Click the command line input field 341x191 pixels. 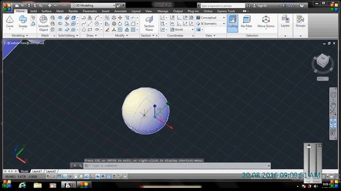[x=176, y=166]
